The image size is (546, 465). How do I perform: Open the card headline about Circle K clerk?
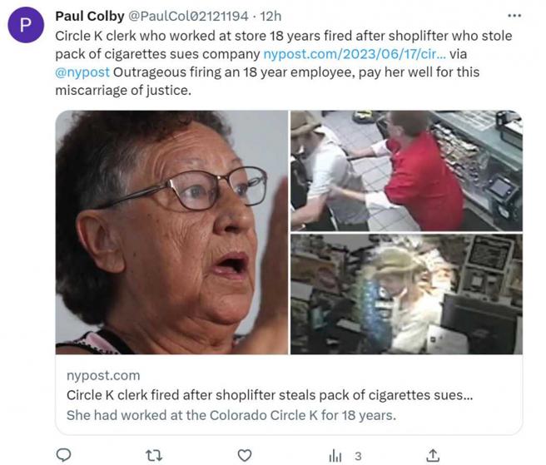point(270,395)
